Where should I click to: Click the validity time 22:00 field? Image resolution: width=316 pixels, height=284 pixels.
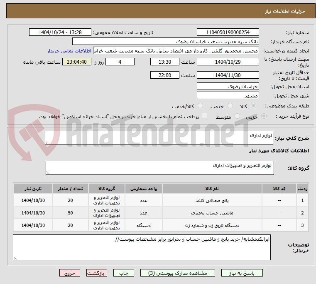(165, 75)
